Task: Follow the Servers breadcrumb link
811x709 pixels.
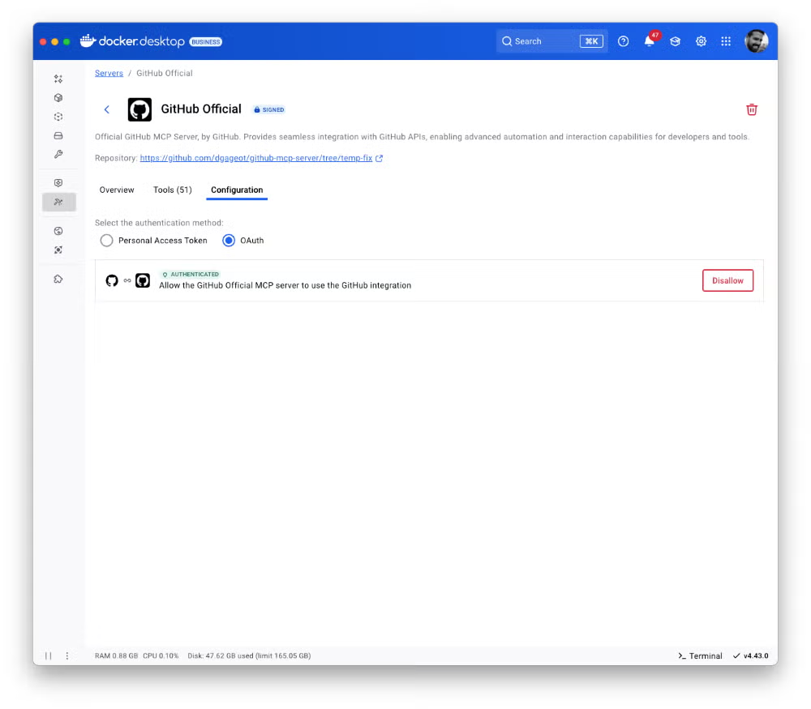Action: [109, 74]
